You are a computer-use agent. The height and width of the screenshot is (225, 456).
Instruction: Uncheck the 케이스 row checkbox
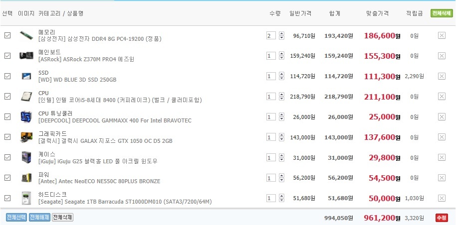7,157
